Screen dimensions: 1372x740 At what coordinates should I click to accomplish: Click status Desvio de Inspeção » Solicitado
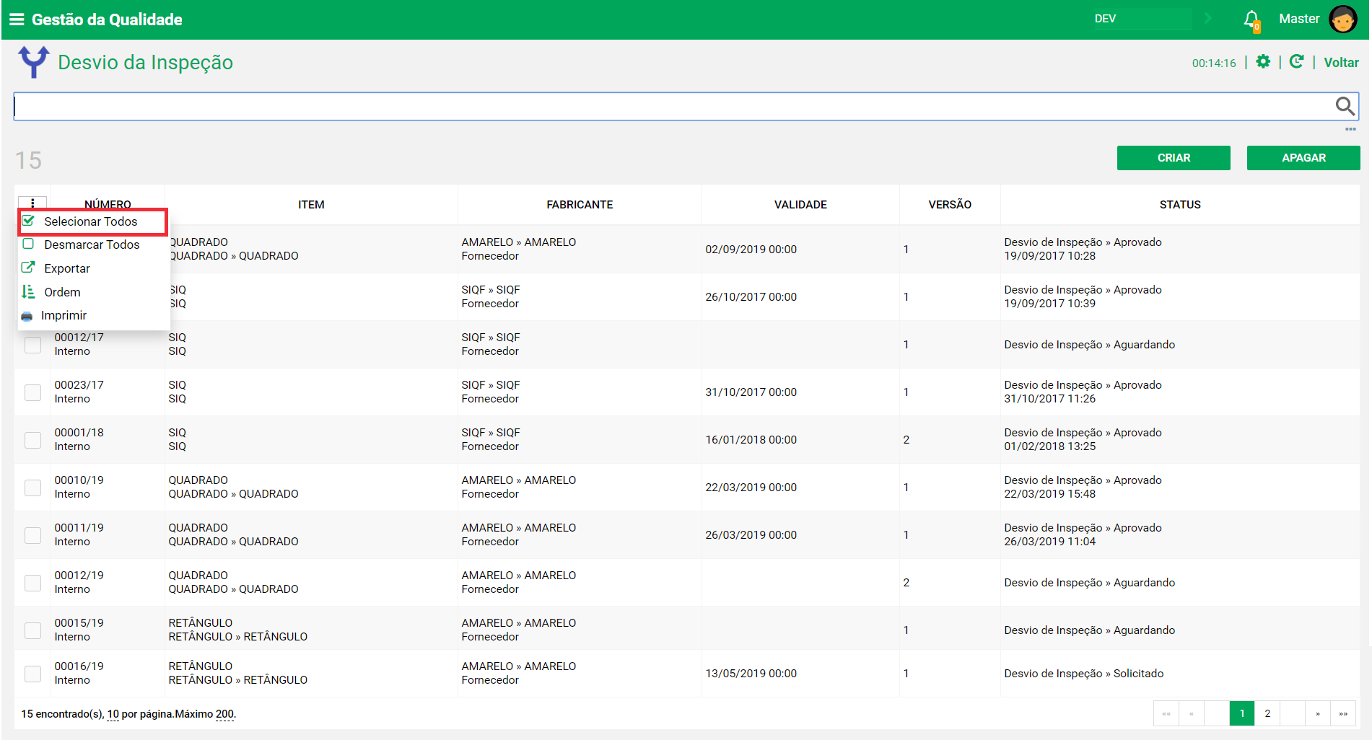[x=1083, y=674]
